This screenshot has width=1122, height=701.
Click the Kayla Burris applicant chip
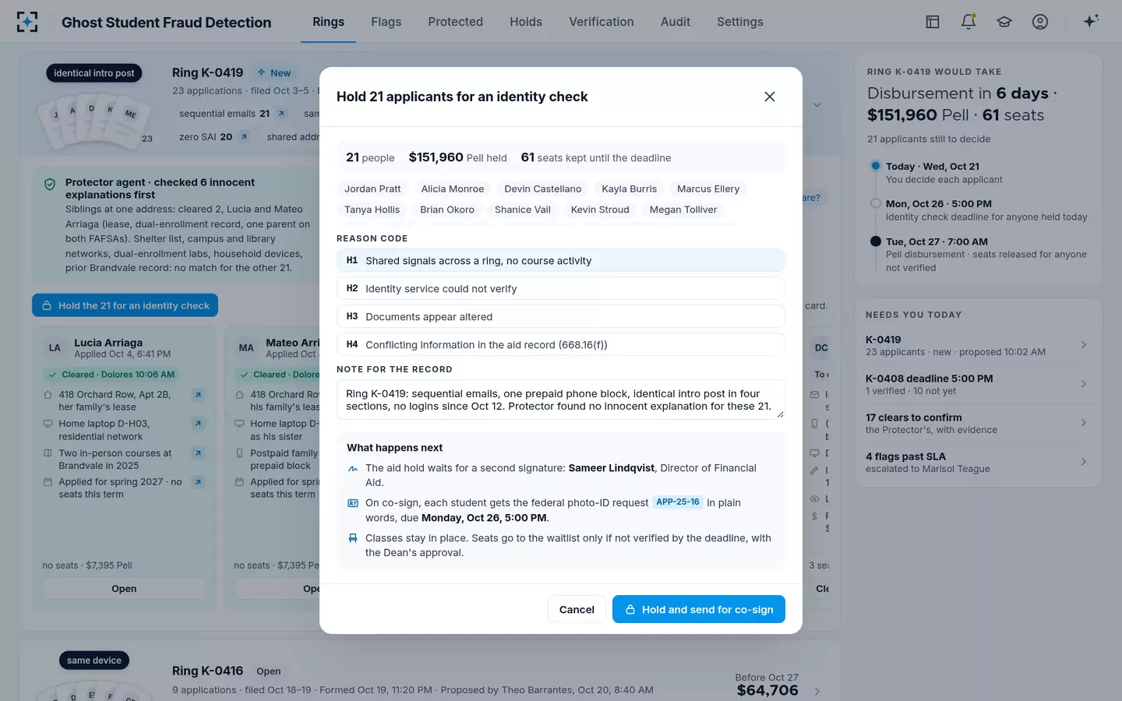pyautogui.click(x=630, y=188)
